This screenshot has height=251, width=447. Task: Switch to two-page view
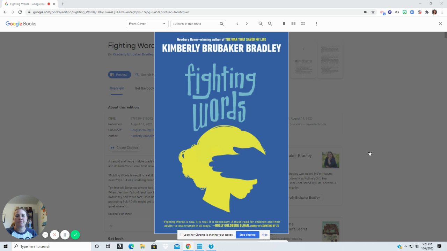[293, 24]
